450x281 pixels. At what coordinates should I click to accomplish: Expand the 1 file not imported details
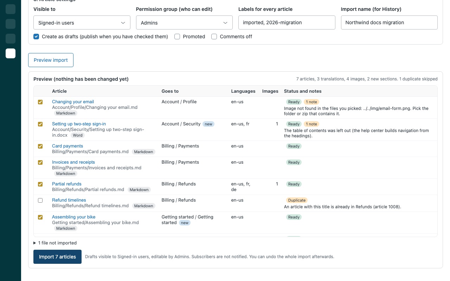55,243
